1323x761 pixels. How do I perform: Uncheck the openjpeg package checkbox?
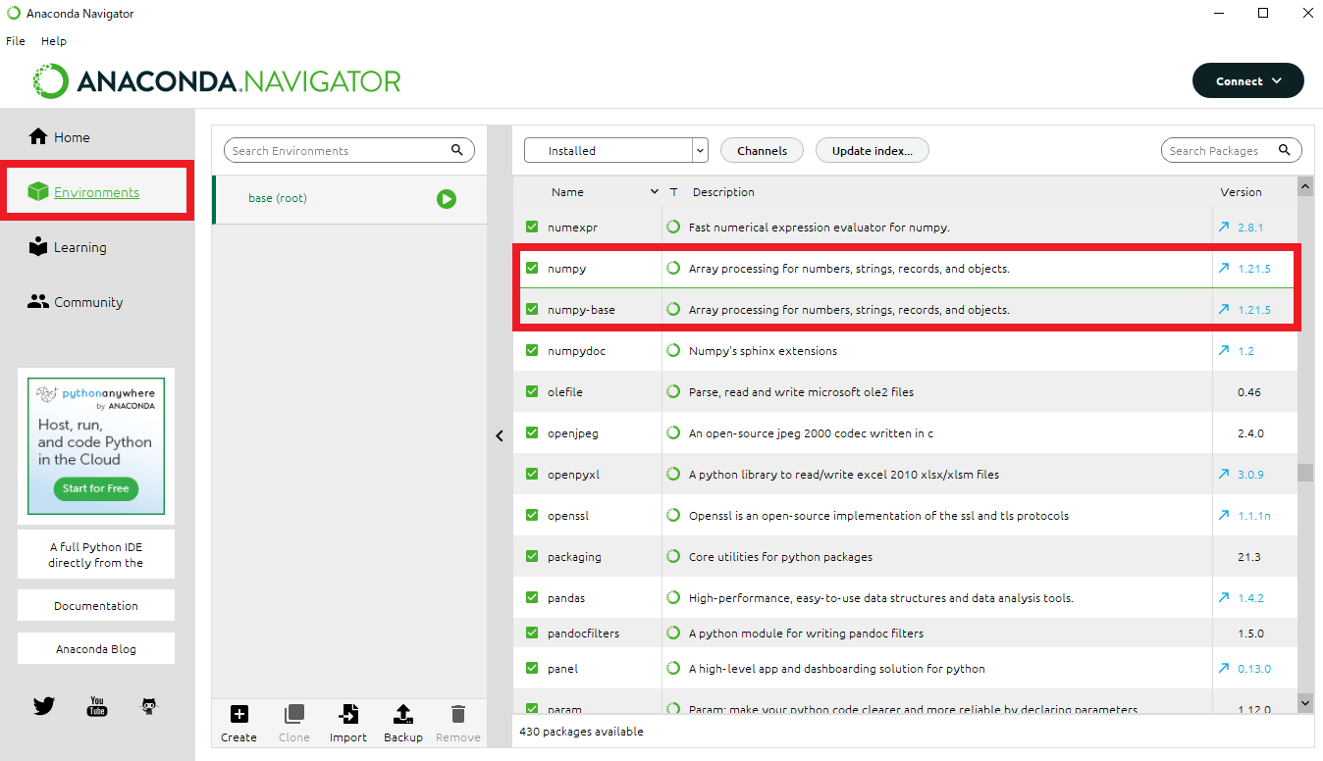tap(532, 432)
